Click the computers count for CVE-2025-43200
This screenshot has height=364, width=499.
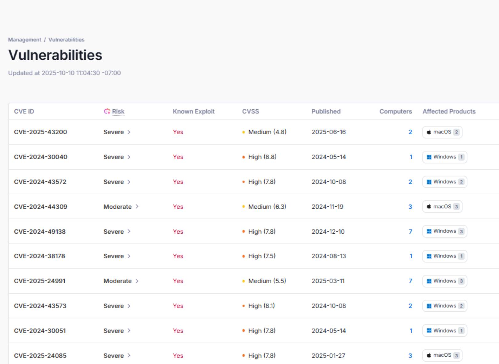(410, 132)
